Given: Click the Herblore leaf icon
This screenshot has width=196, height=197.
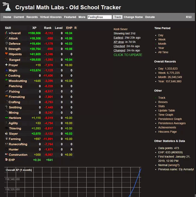Looking at the screenshot, I should point(7,117).
